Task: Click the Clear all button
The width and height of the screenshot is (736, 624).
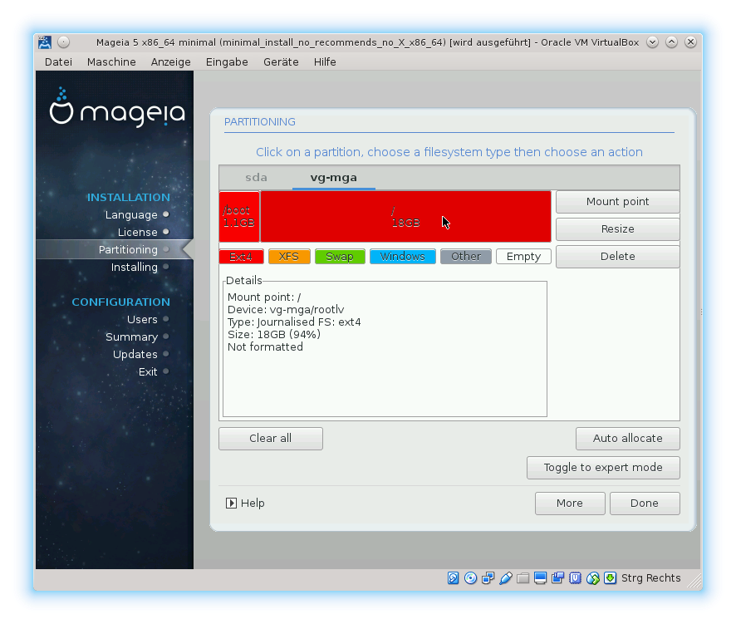Action: tap(270, 439)
